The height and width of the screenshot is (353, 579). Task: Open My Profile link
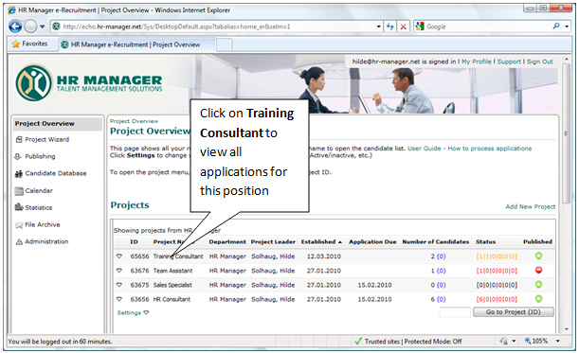(476, 62)
